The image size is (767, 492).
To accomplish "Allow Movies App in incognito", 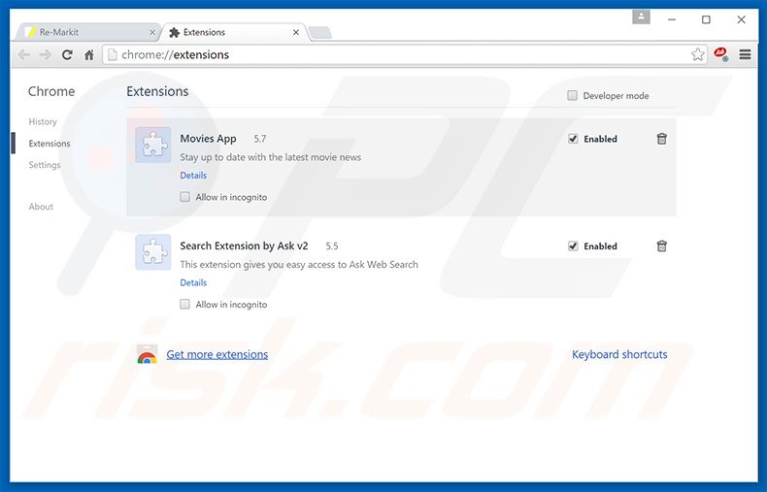I will pyautogui.click(x=184, y=197).
